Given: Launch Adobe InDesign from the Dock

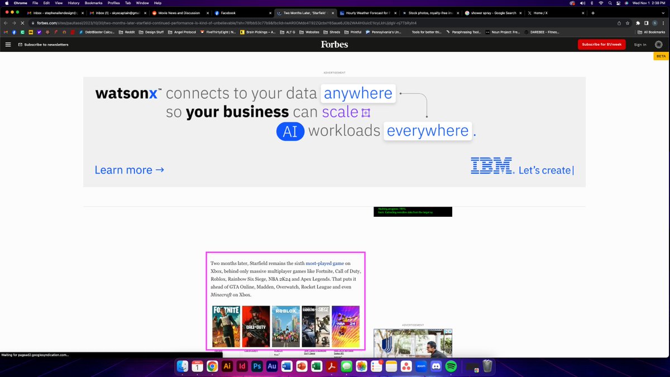Looking at the screenshot, I should pyautogui.click(x=242, y=367).
